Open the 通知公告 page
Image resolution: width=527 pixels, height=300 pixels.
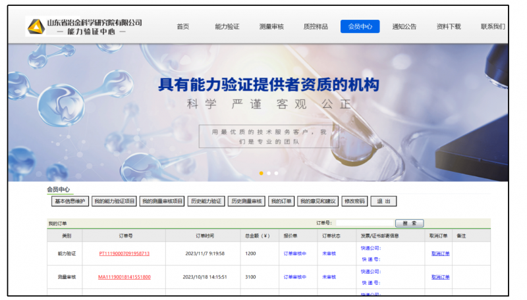(x=404, y=27)
